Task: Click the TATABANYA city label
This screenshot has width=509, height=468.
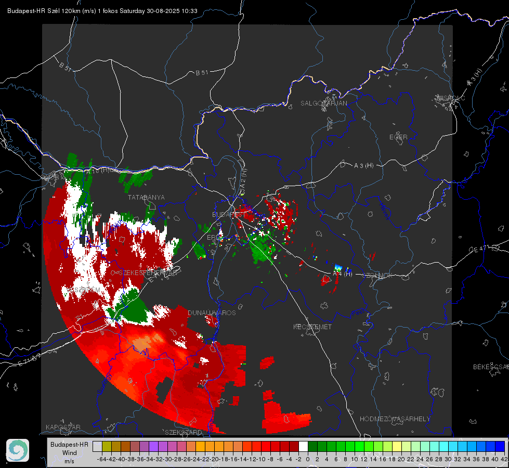Action: 146,198
